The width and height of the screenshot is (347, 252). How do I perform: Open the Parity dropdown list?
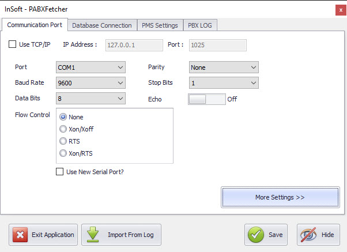(224, 67)
